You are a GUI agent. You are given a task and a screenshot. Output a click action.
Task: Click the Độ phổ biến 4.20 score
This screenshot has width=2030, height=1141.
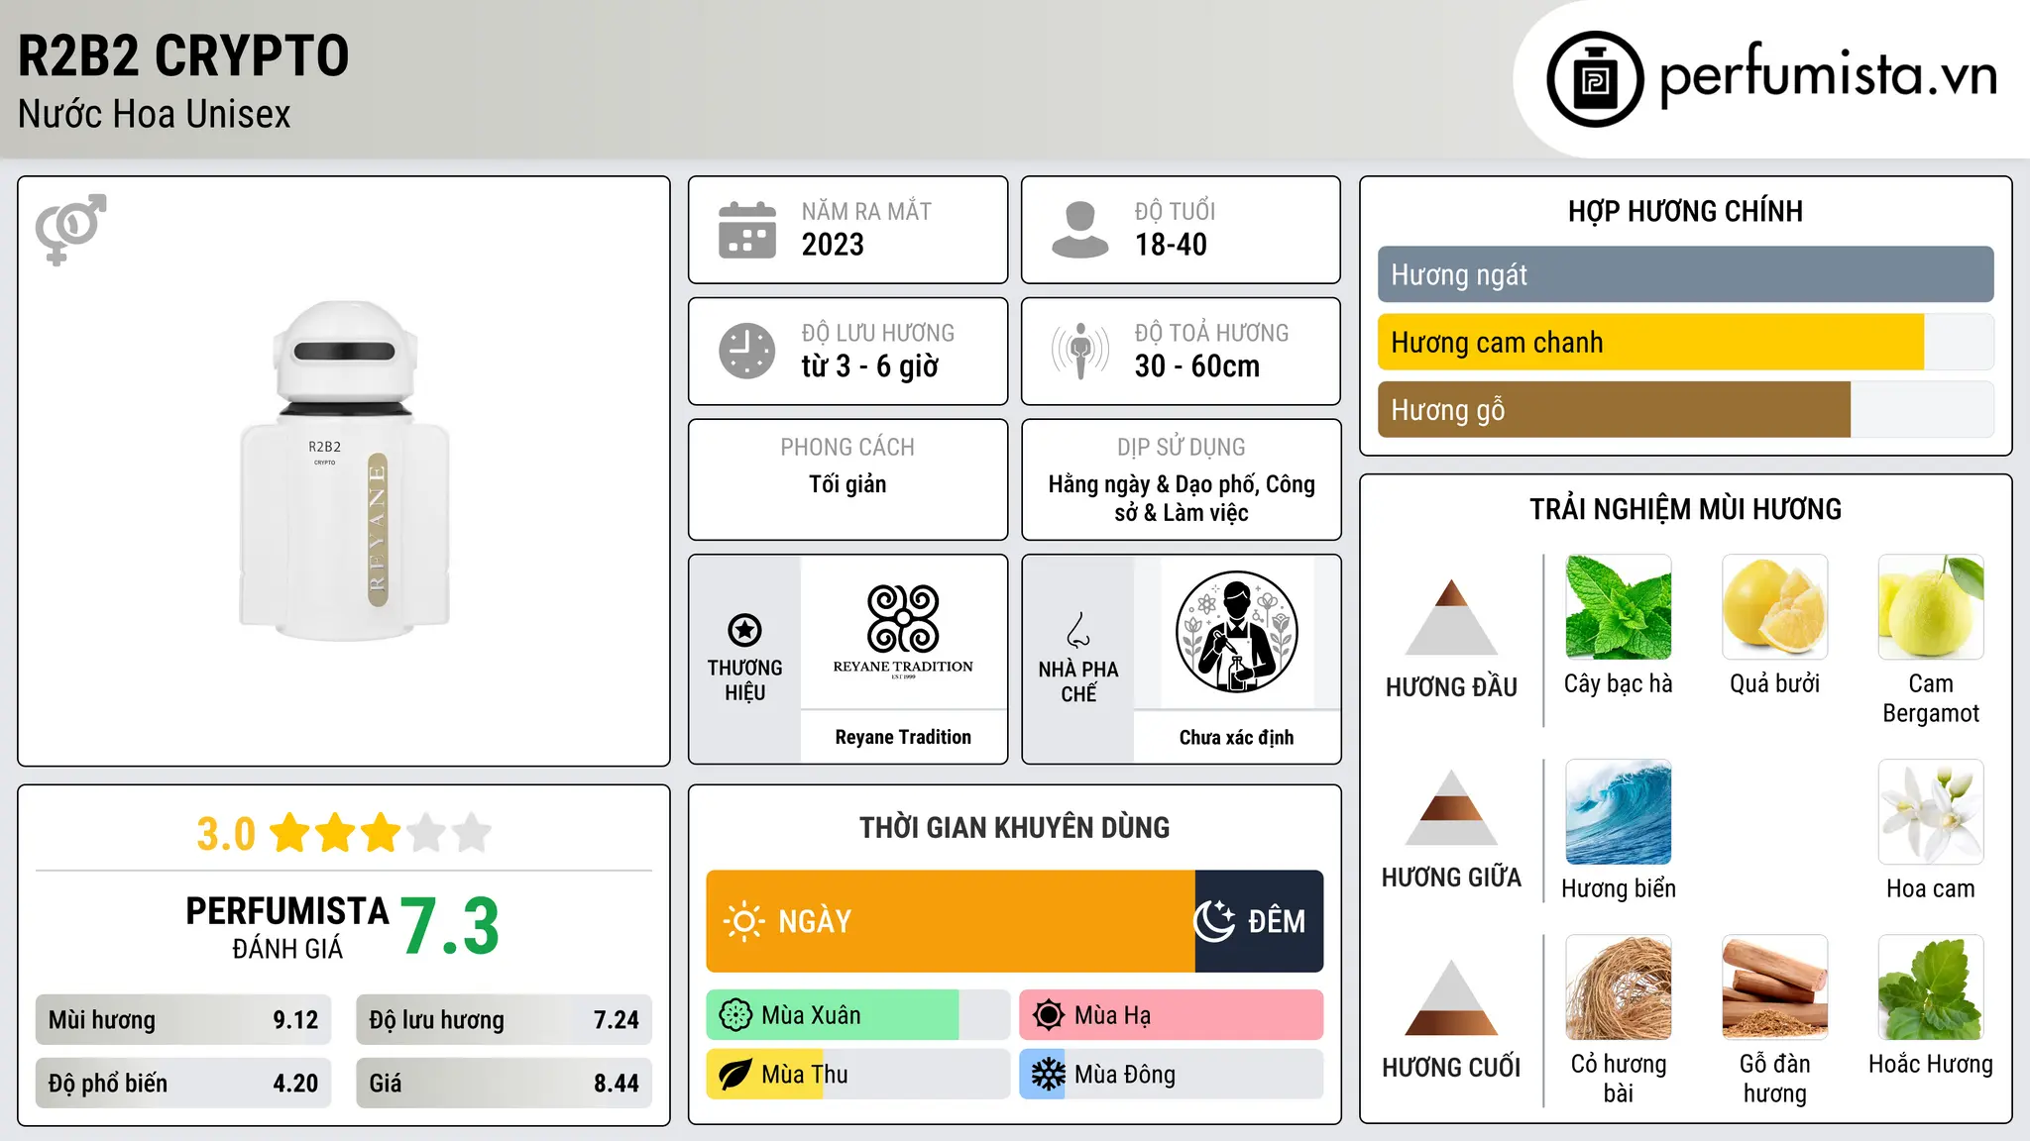coord(183,1084)
